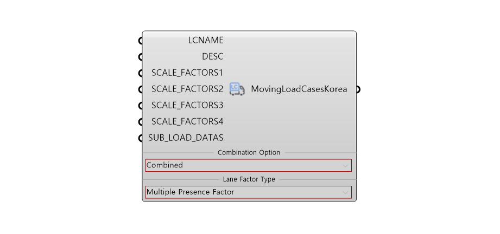Click the SCALE_FACTORS3 input connector grip
The image size is (500, 234).
point(141,106)
